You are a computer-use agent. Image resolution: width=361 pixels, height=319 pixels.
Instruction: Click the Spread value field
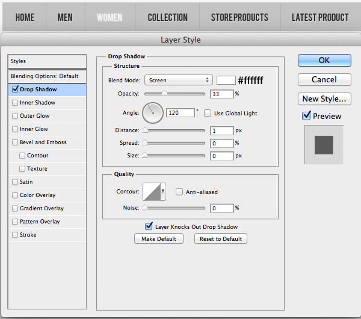pos(221,143)
